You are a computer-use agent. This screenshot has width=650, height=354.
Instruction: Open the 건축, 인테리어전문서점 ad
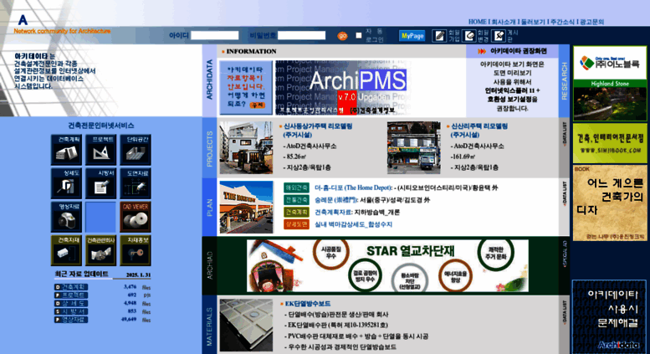[610, 143]
